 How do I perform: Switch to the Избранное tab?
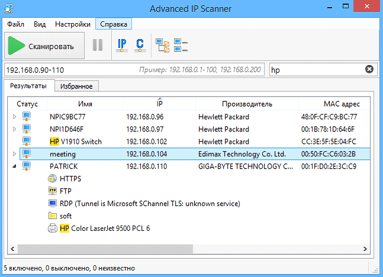[76, 86]
